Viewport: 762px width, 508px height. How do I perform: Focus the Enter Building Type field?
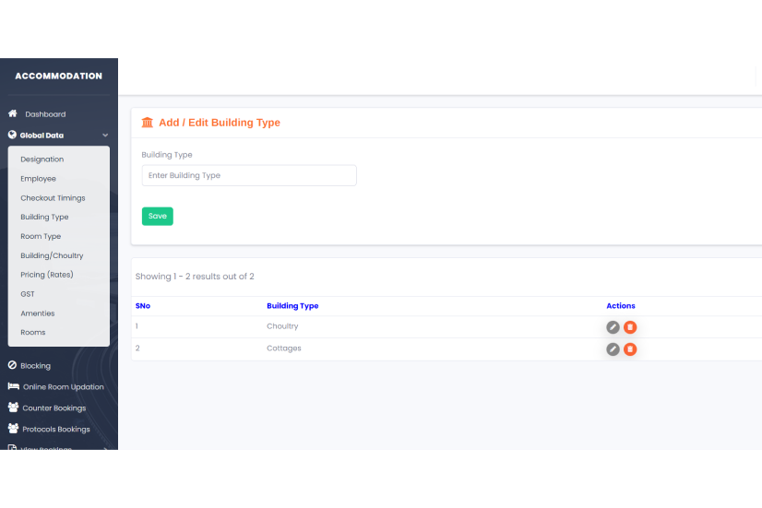pos(249,175)
